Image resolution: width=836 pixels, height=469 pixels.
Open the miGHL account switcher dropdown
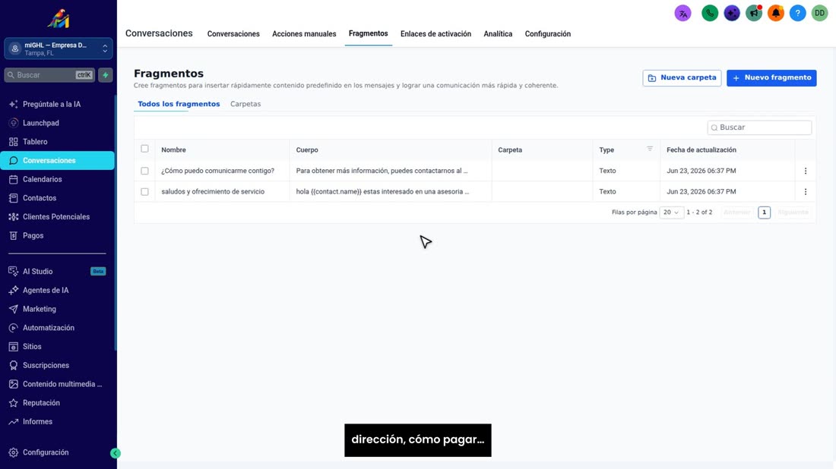point(58,49)
